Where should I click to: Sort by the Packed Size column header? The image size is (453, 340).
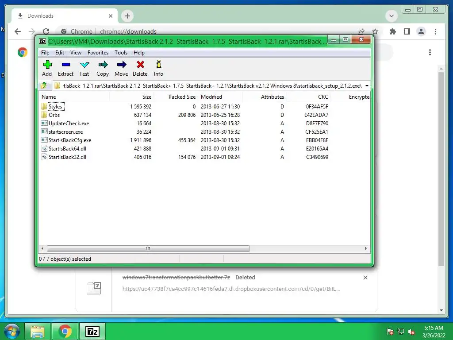click(176, 97)
